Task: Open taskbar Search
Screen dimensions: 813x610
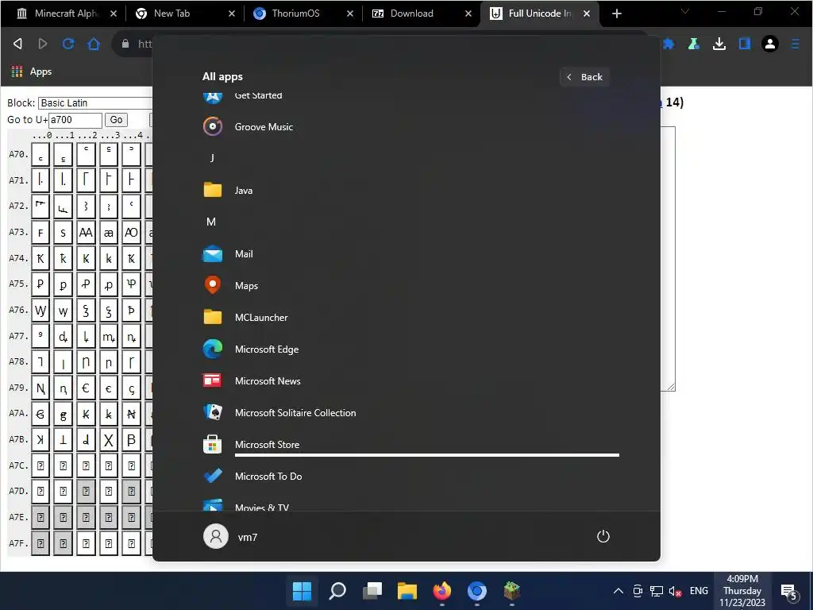Action: [337, 591]
